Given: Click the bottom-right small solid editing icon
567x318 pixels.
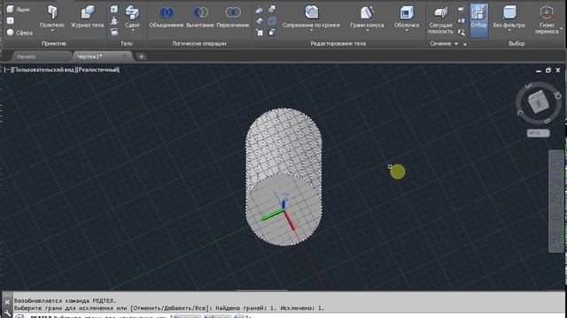Looking at the screenshot, I should 272,33.
